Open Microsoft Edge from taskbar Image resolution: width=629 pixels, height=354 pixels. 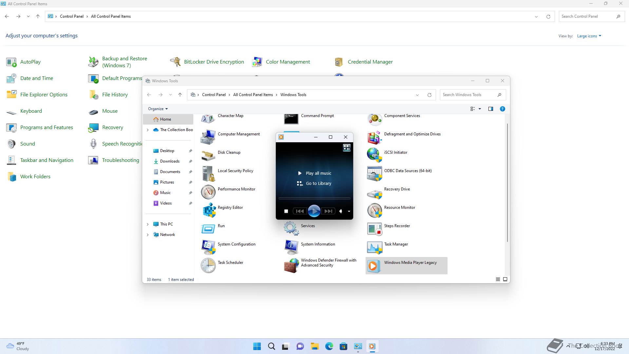[x=329, y=346]
